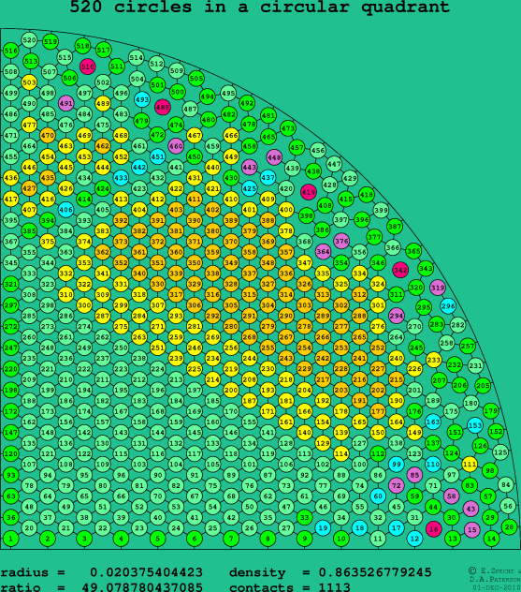This screenshot has height=592, width=521.
Task: Click the title '520 circles in a circular quadrant'
Action: [260, 7]
